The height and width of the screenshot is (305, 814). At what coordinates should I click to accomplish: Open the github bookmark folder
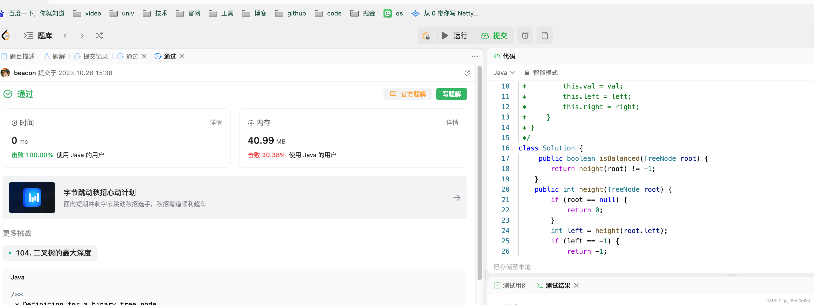290,13
